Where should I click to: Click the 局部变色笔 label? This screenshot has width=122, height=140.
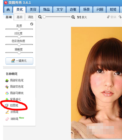click(17, 87)
